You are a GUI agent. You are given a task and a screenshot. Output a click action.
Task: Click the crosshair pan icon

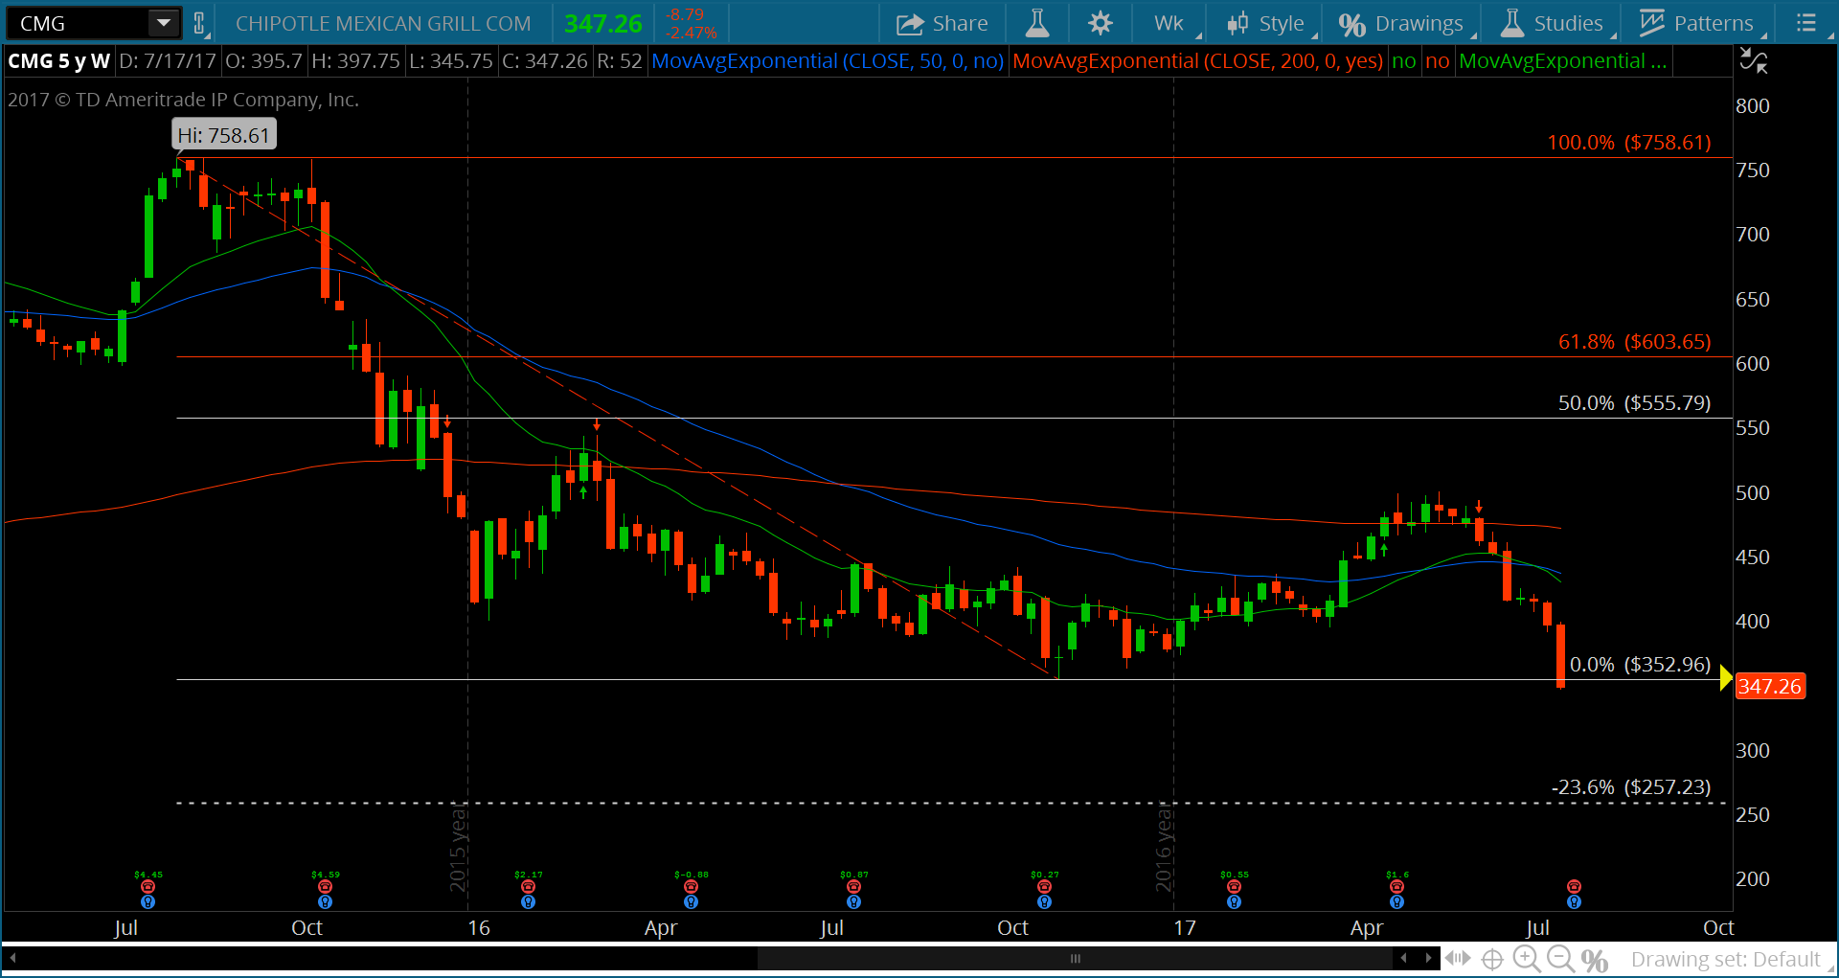click(x=1492, y=959)
